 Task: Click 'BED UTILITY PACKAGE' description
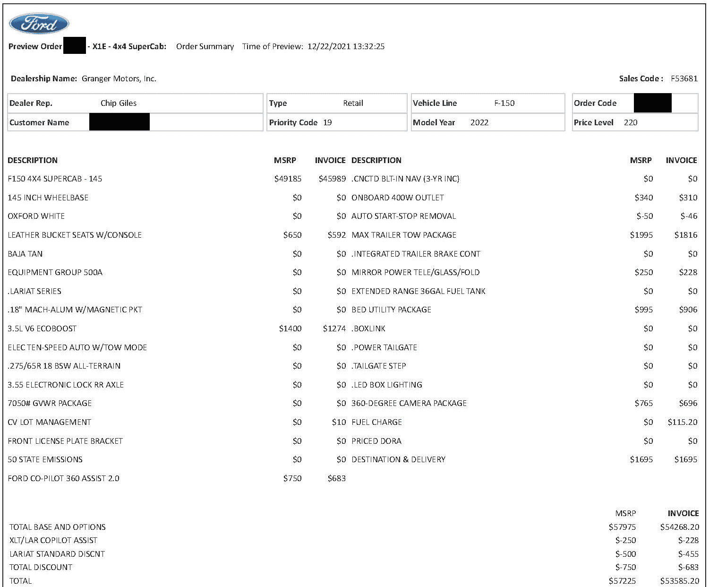click(x=392, y=310)
